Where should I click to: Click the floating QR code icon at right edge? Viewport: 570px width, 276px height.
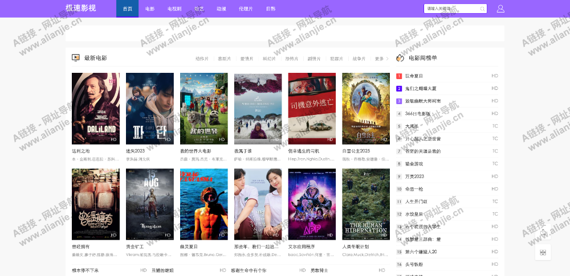[x=543, y=253]
